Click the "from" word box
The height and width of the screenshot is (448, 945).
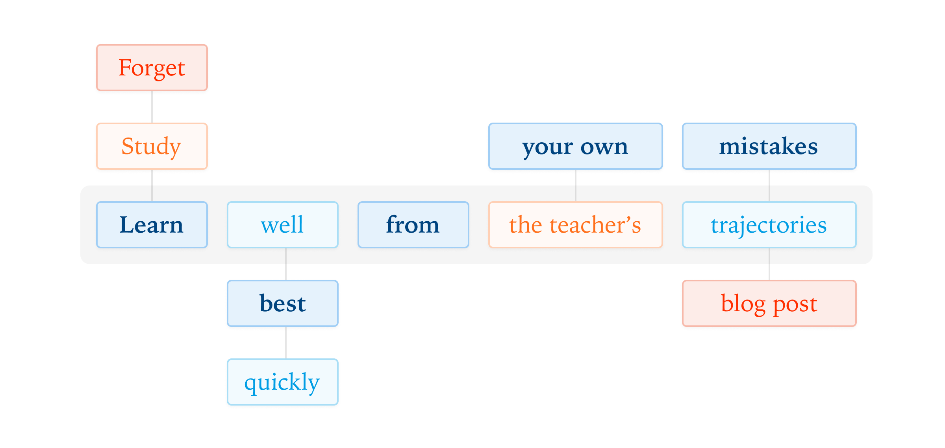click(x=413, y=225)
